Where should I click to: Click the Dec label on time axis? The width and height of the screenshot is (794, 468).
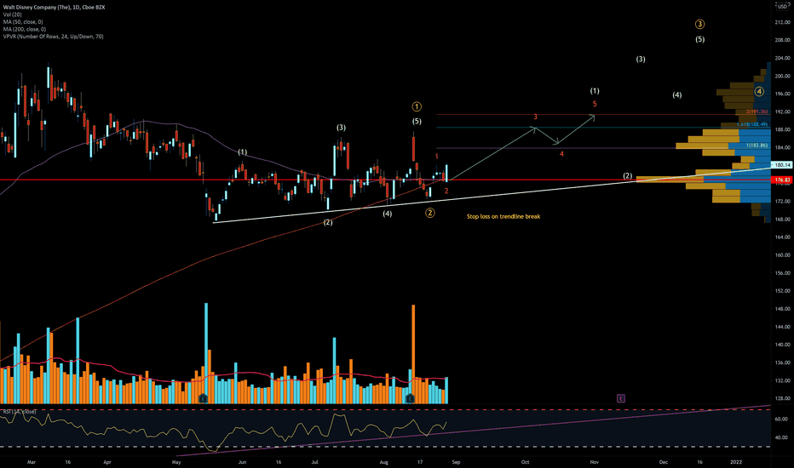click(x=664, y=462)
